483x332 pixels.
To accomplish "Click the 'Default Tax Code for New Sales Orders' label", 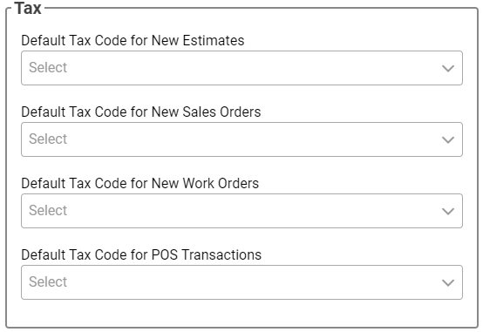I will [x=141, y=112].
